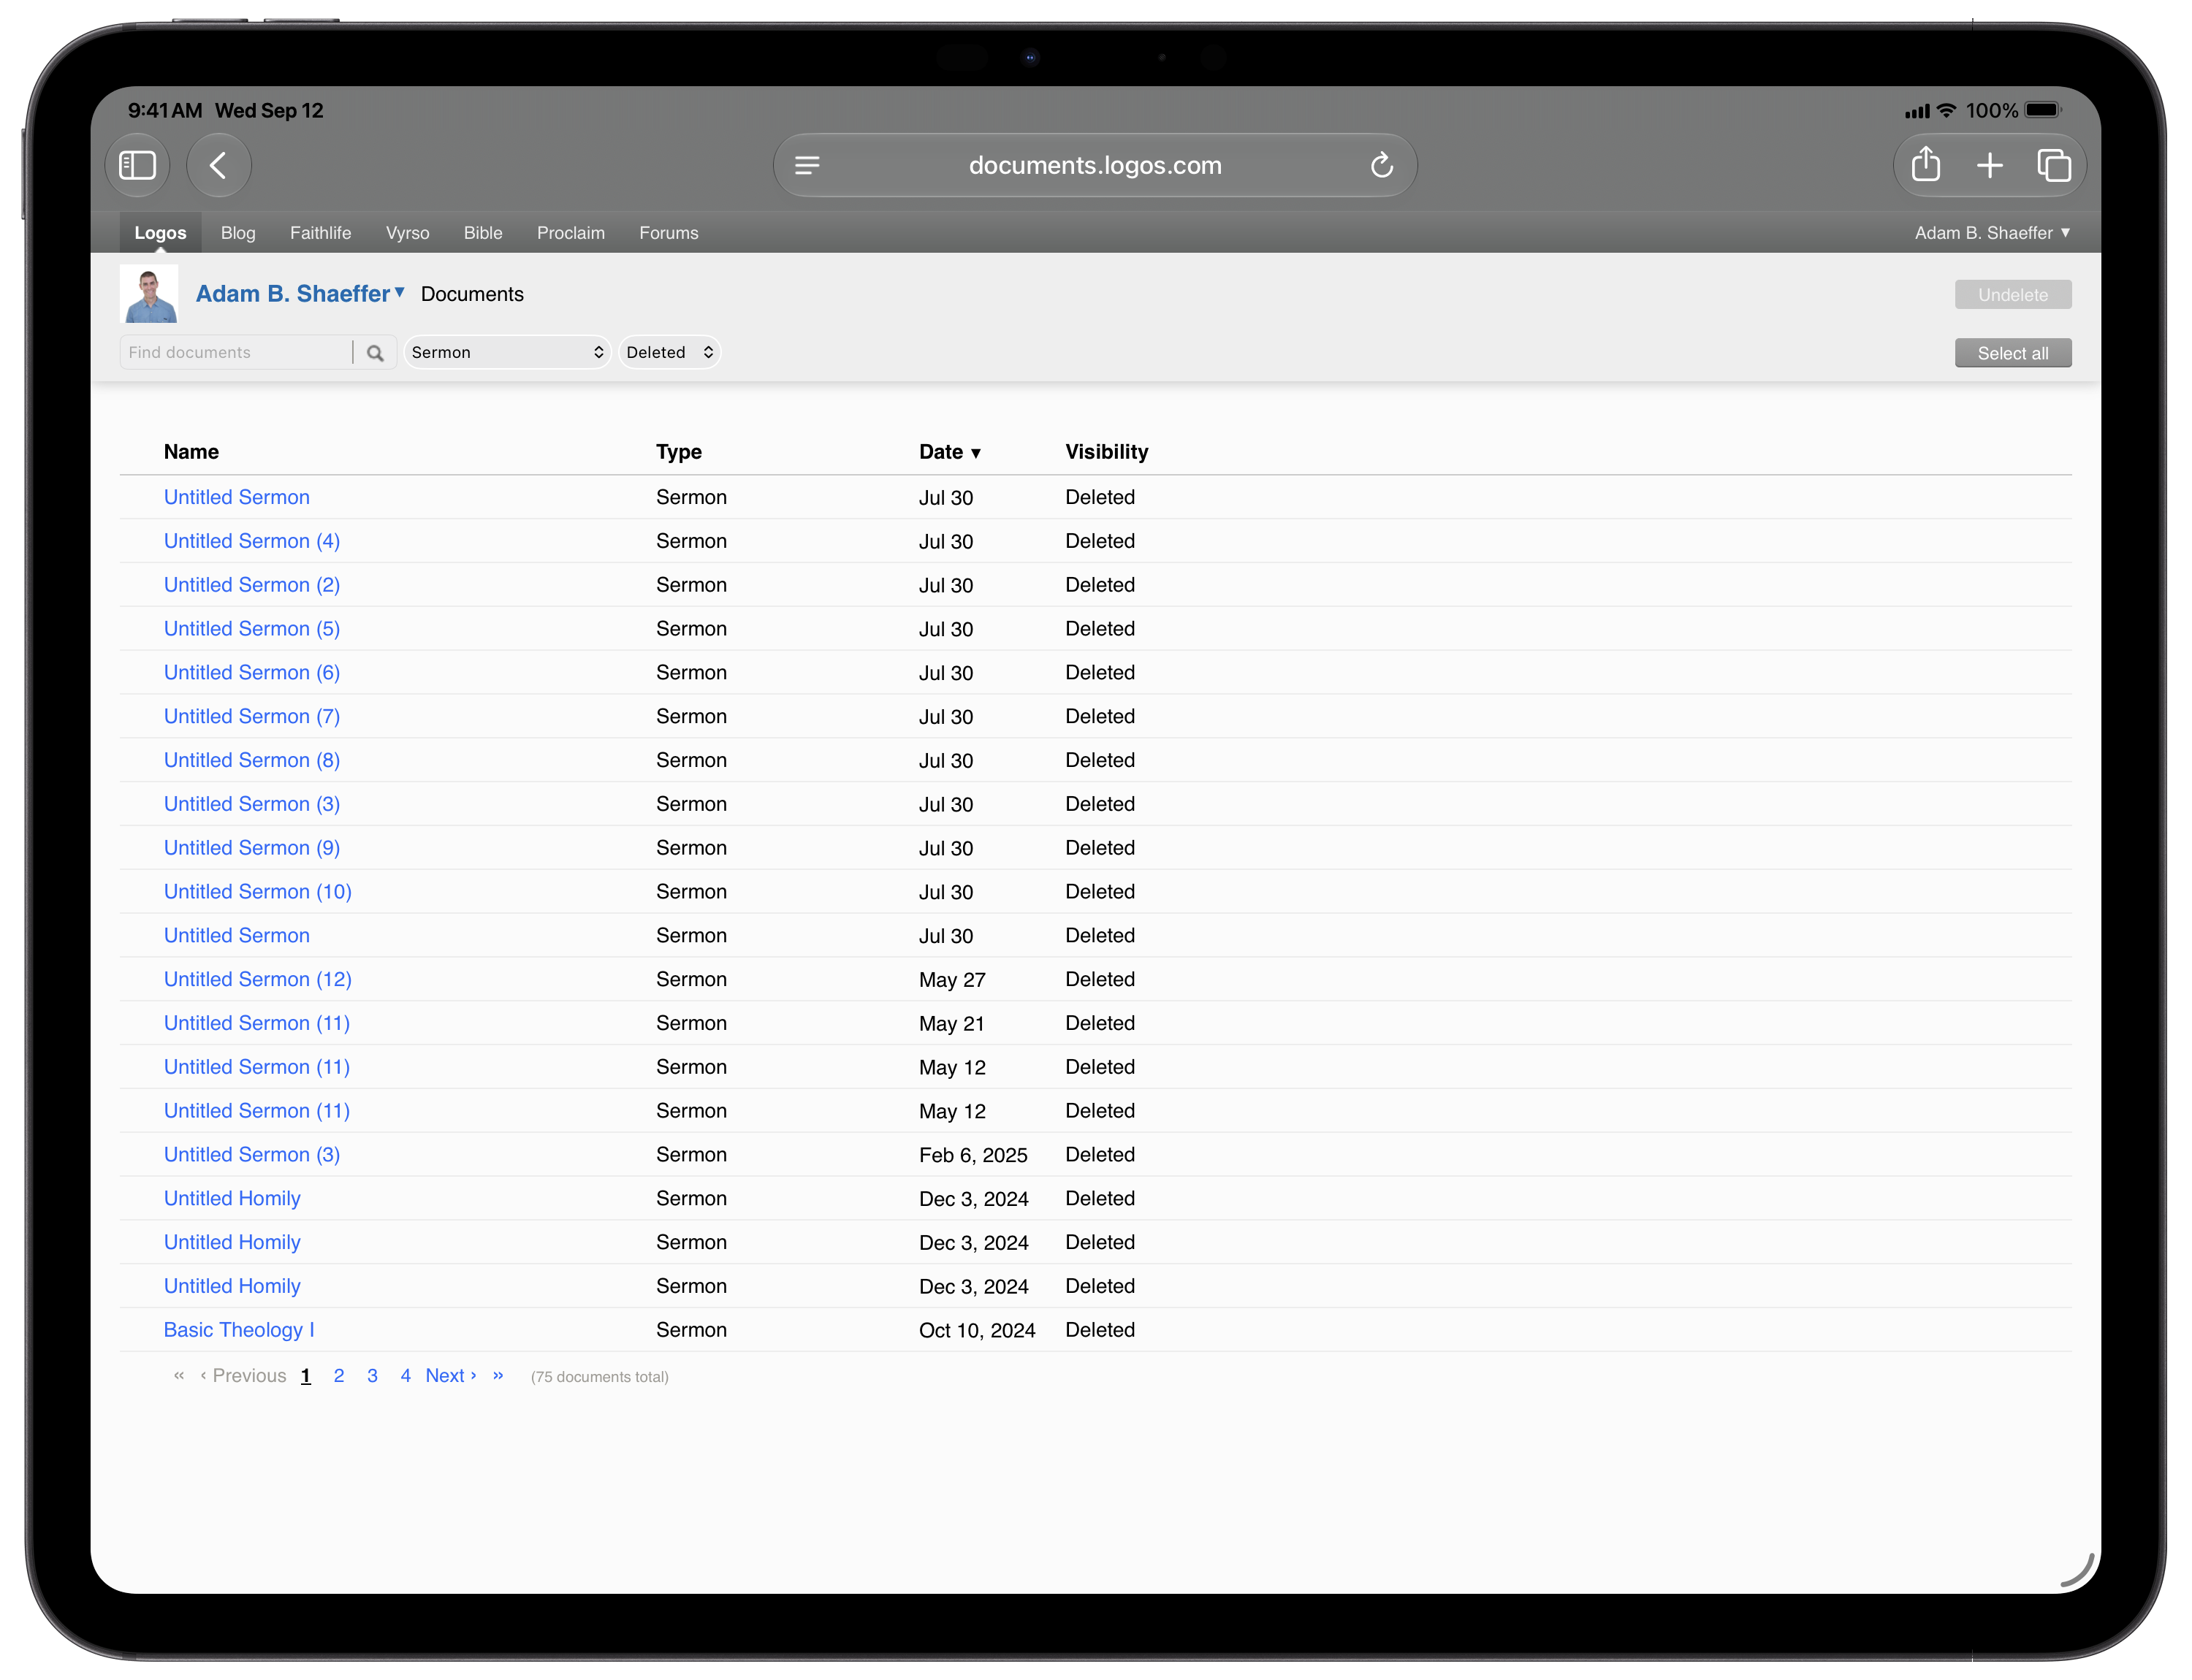Open the Faithlife nav tab
The image size is (2192, 1680).
pyautogui.click(x=321, y=233)
